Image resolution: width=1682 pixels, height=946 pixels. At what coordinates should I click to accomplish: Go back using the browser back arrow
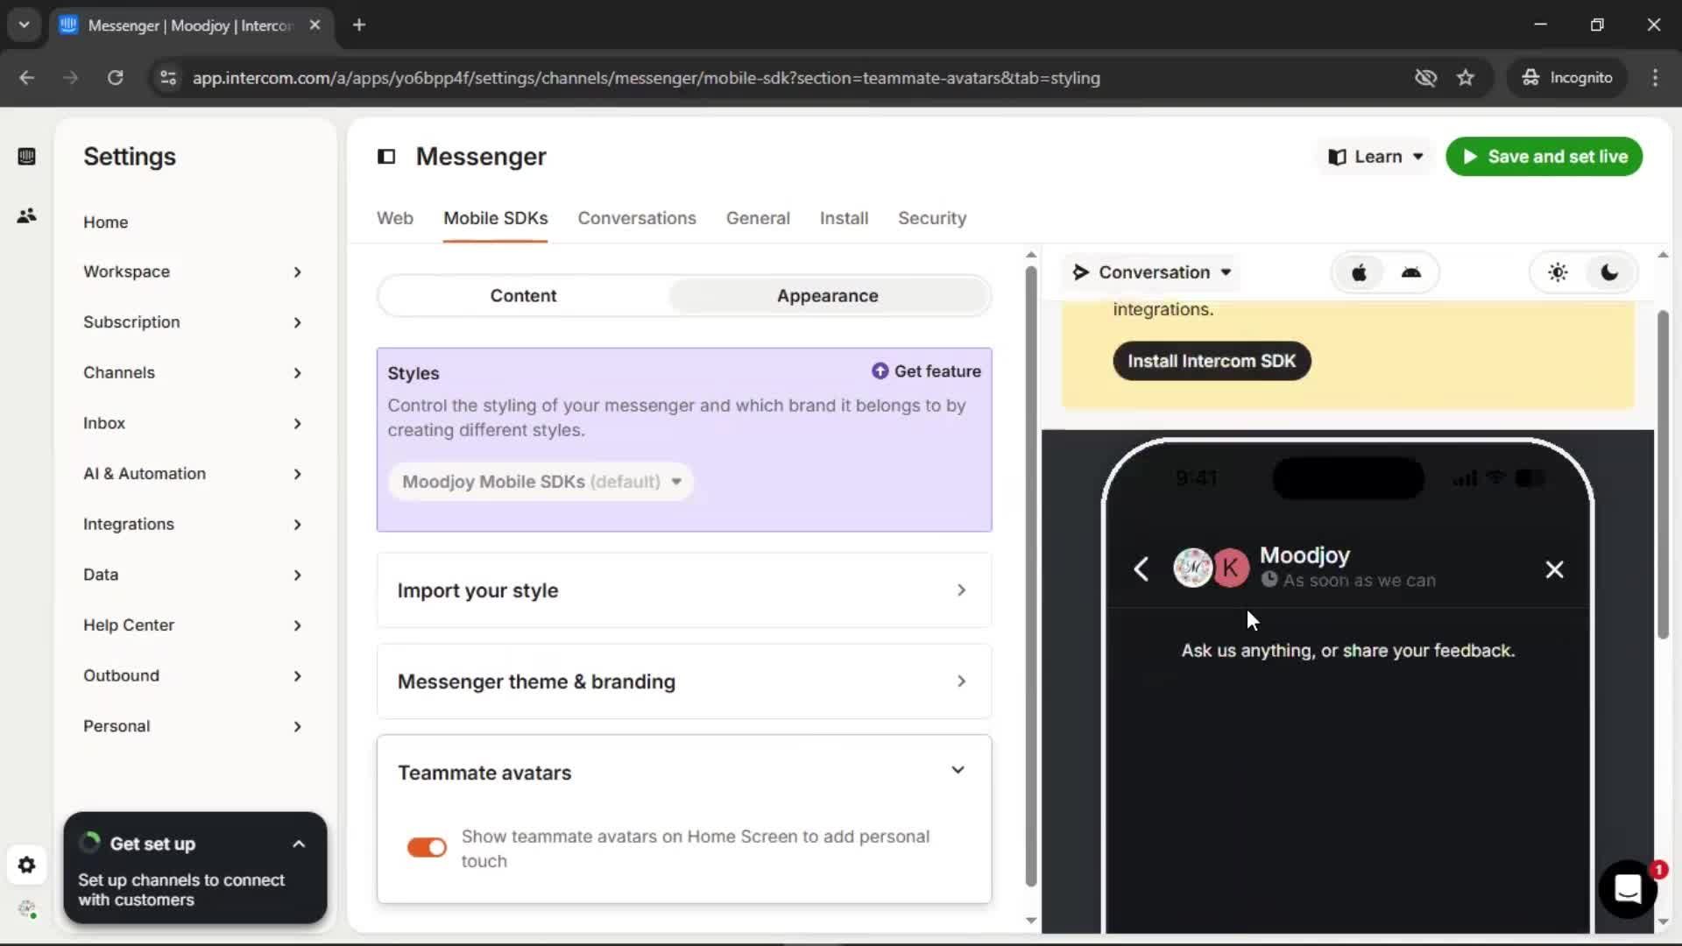click(x=27, y=78)
